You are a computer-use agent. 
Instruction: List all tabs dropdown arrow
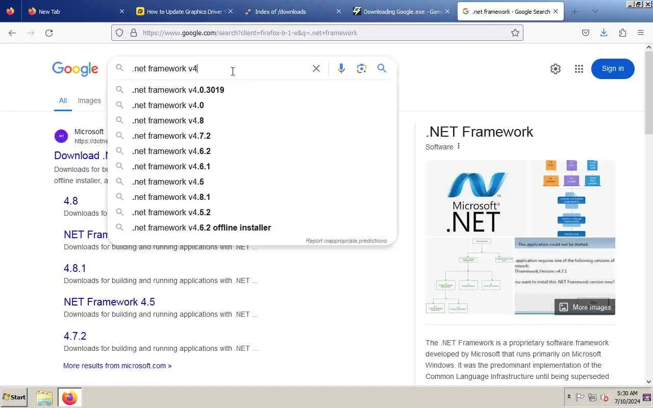595,11
